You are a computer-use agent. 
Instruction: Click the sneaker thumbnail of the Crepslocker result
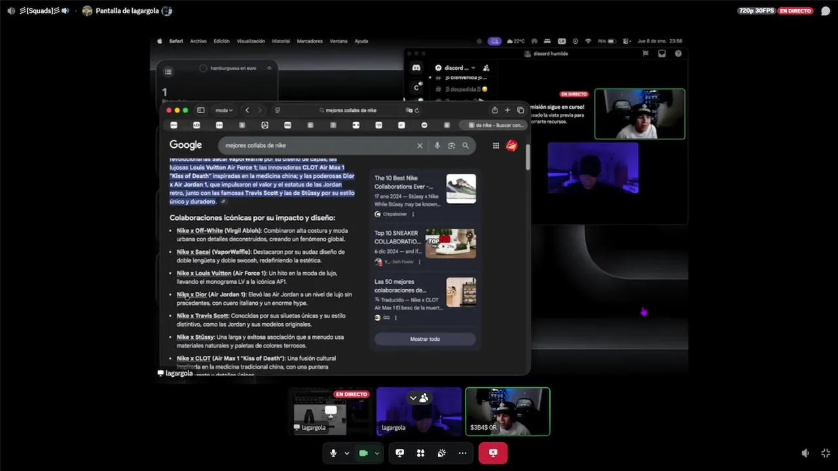point(461,188)
